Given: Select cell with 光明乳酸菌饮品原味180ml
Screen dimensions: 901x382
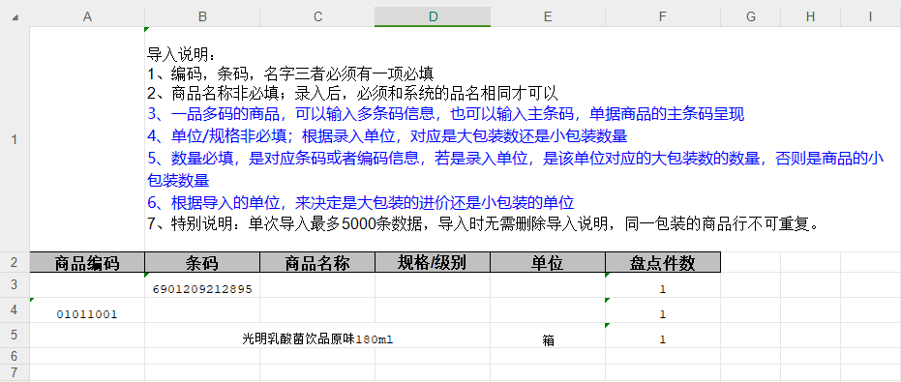Looking at the screenshot, I should [x=317, y=336].
